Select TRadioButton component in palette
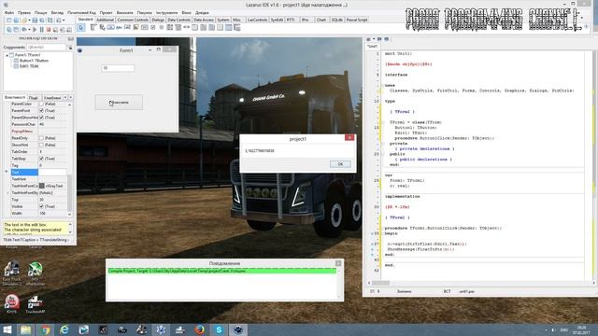This screenshot has height=336, width=598. [x=162, y=27]
